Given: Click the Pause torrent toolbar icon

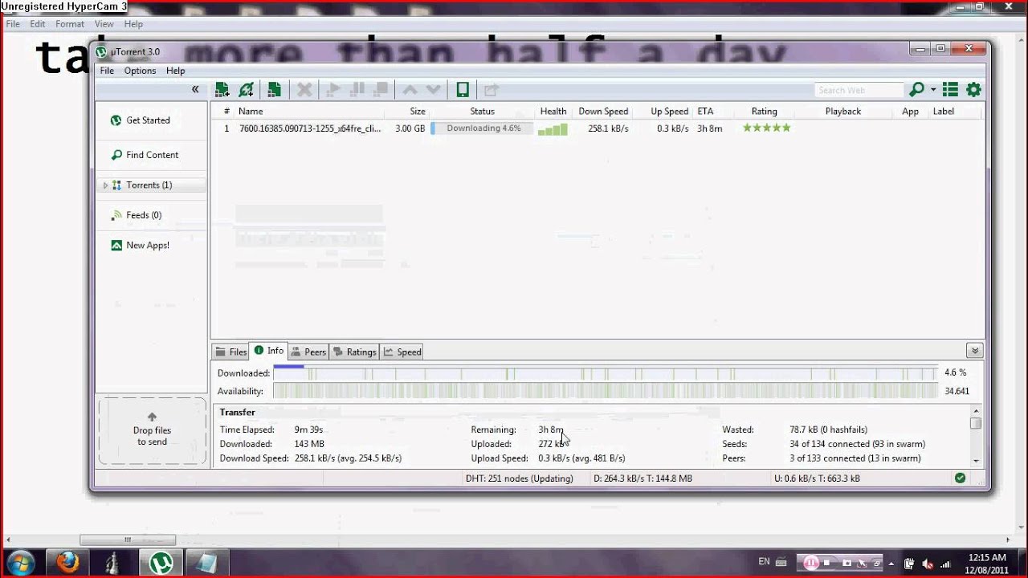Looking at the screenshot, I should (x=358, y=90).
